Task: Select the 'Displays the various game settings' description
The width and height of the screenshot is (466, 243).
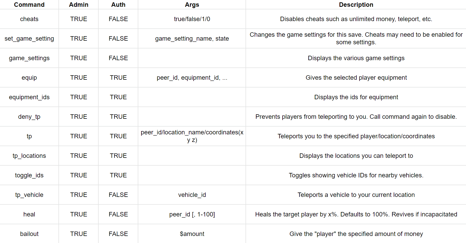Action: (x=356, y=58)
